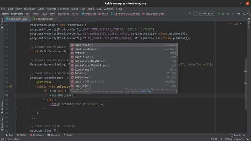The image size is (251, 141).
Task: Open Search Everywhere magnifier icon
Action: [x=249, y=14]
